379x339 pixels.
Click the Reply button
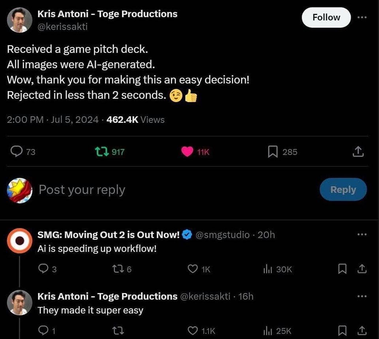pos(343,190)
